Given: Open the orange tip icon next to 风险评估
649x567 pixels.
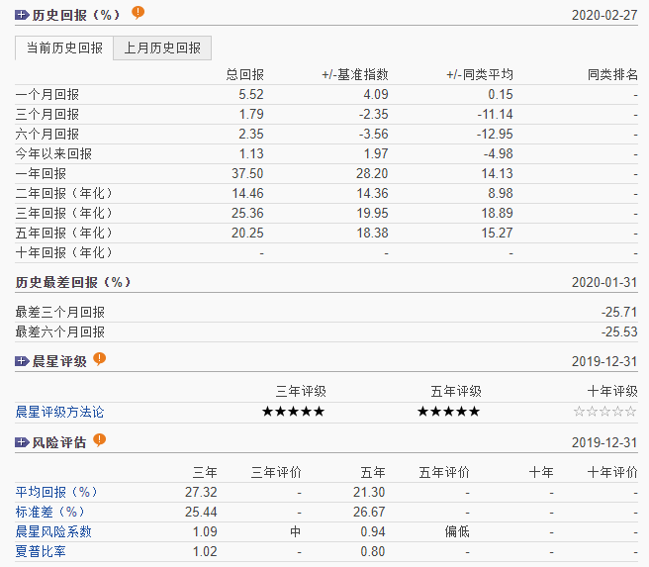Looking at the screenshot, I should [99, 440].
